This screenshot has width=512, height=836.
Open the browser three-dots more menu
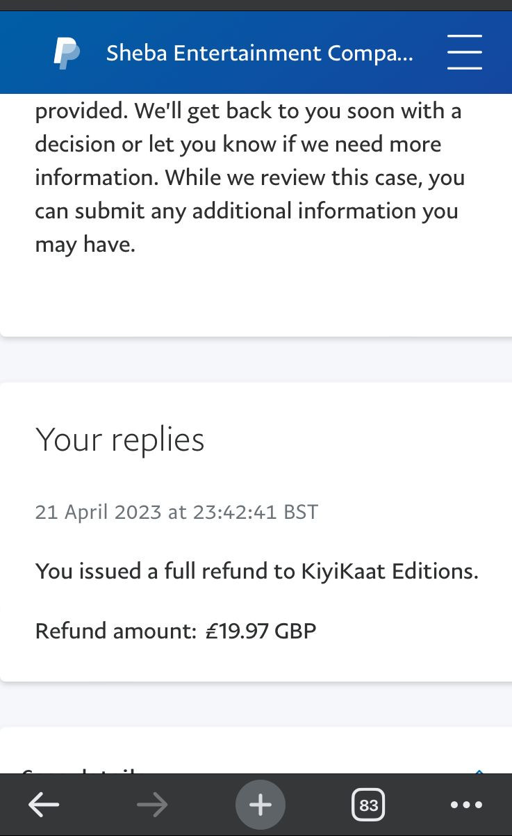[466, 805]
